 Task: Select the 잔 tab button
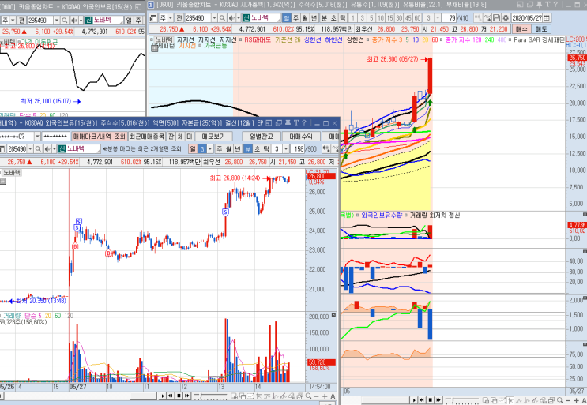(171, 137)
